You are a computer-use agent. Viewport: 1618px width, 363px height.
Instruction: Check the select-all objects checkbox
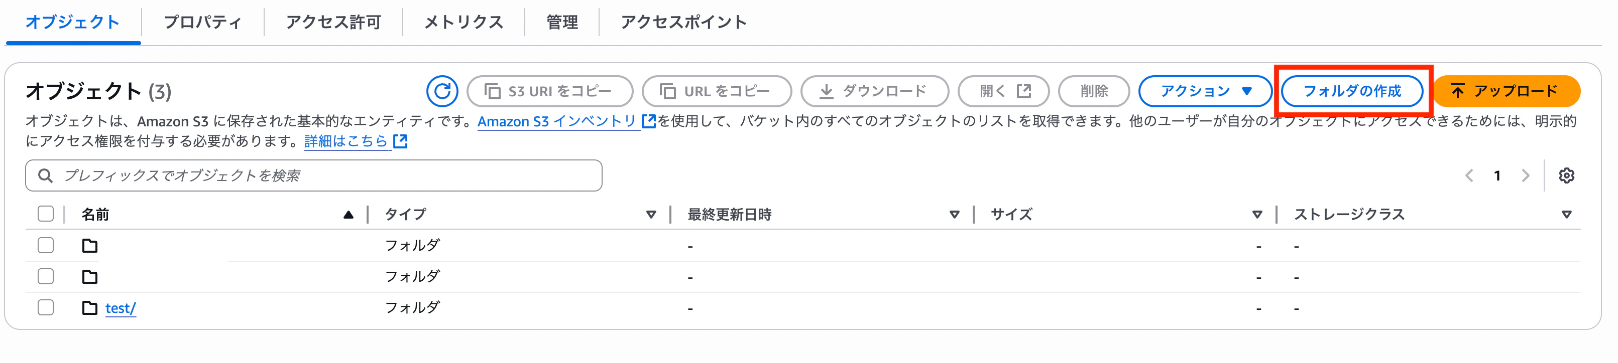pyautogui.click(x=45, y=214)
